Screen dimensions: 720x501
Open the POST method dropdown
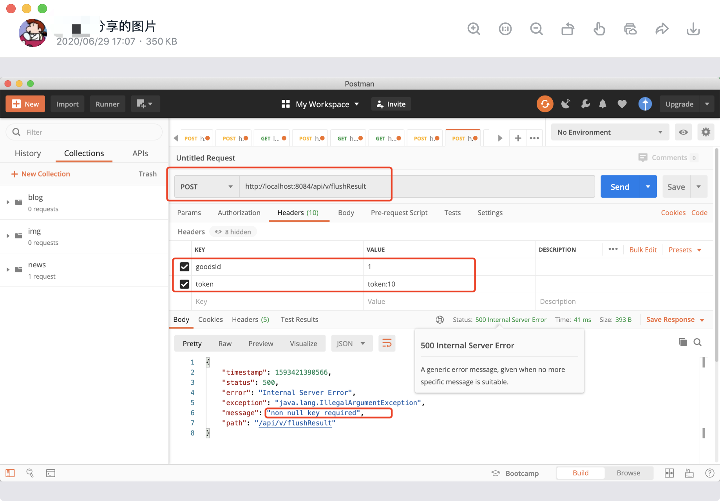(206, 187)
